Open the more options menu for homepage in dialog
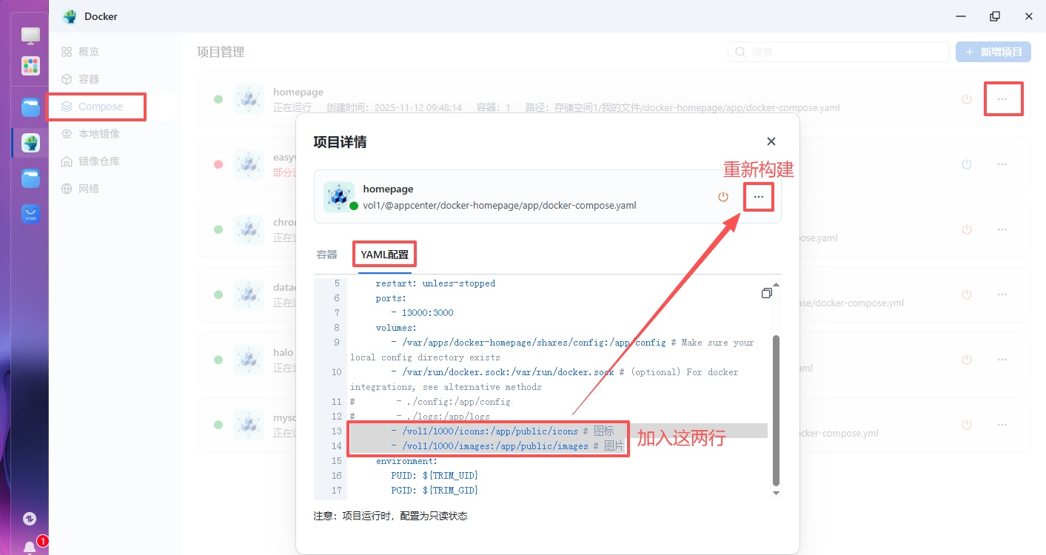This screenshot has width=1046, height=555. [x=758, y=197]
